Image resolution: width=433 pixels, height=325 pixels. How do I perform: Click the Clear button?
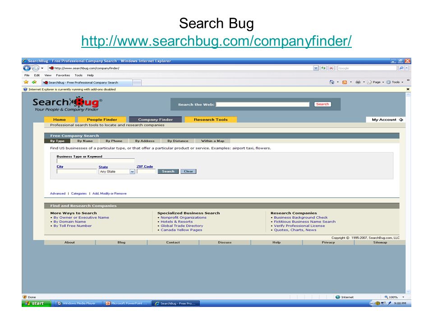click(189, 172)
